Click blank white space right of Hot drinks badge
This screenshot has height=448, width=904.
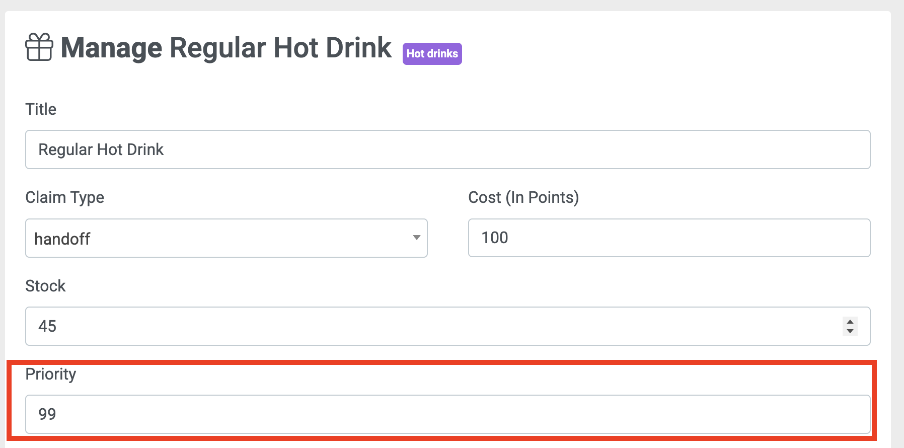(669, 53)
